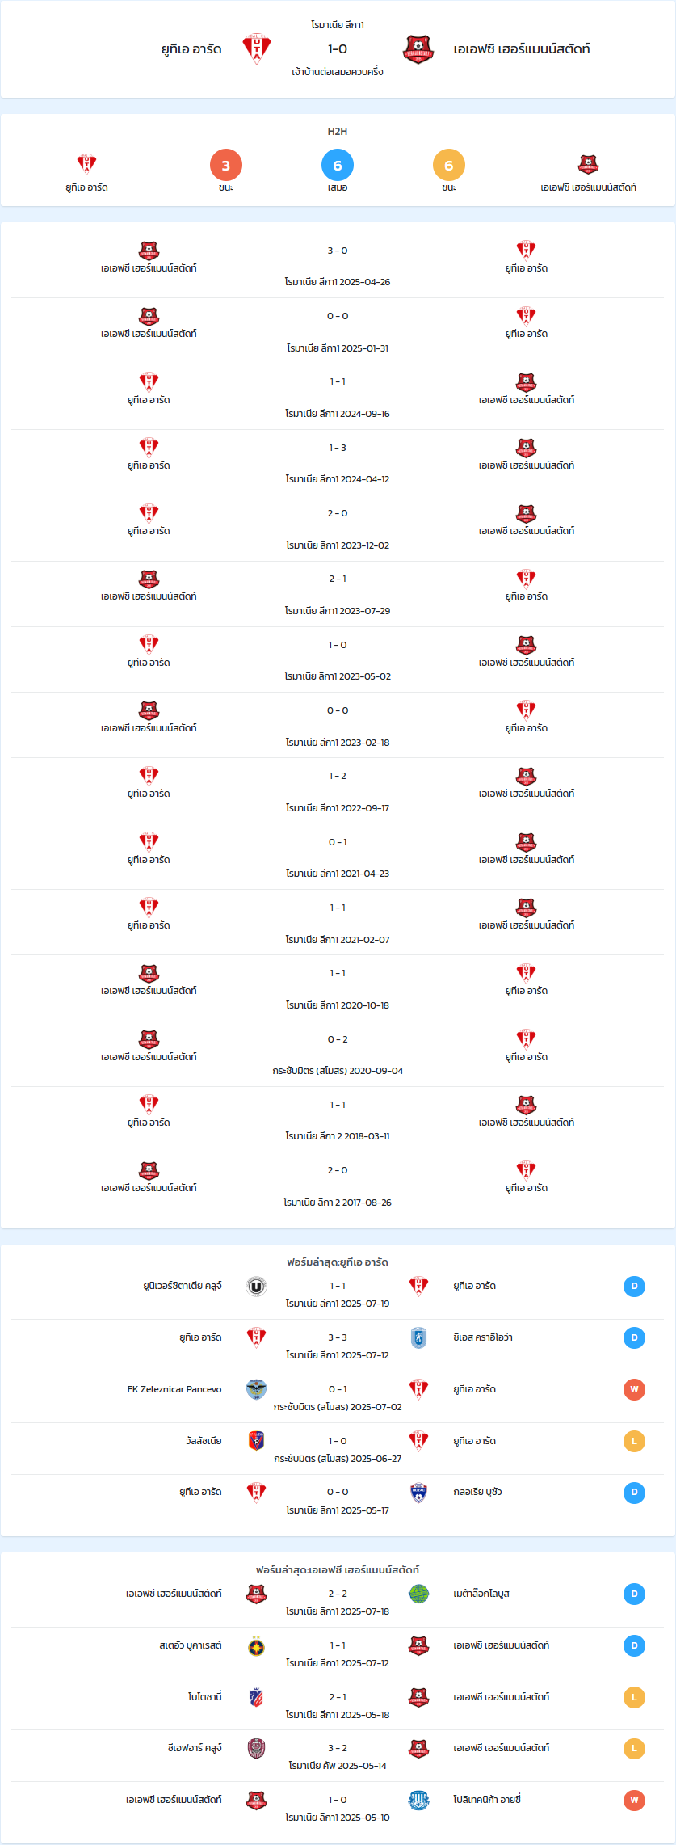Click the Steaua Bucharest team logo
This screenshot has height=1845, width=676.
point(256,1645)
